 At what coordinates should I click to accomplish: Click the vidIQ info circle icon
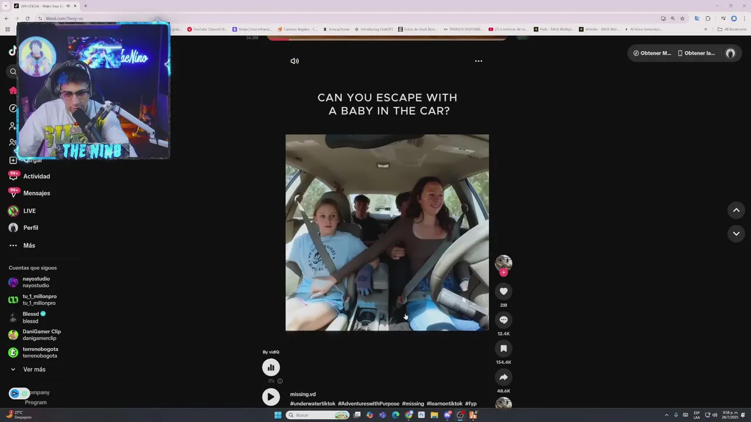pyautogui.click(x=280, y=381)
